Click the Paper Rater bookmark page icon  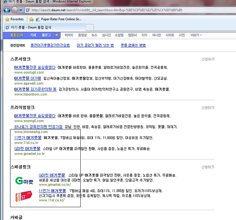(38, 19)
